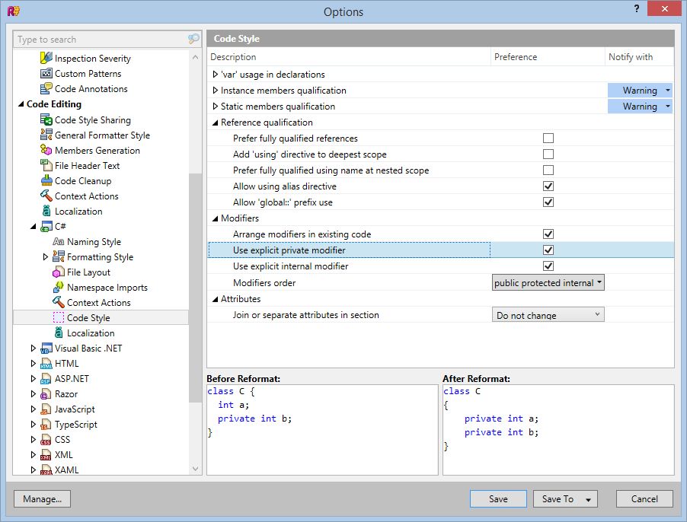The image size is (687, 522).
Task: Open Join or separate attributes dropdown
Action: click(548, 315)
